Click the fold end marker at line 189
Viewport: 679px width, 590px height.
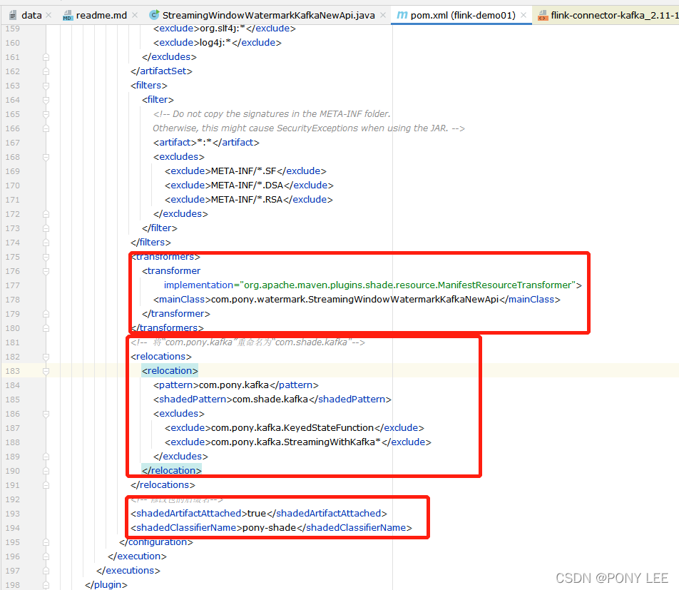click(x=46, y=457)
